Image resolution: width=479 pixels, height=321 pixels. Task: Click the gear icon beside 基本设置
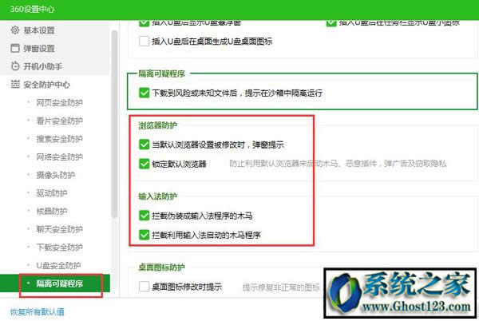pos(14,30)
